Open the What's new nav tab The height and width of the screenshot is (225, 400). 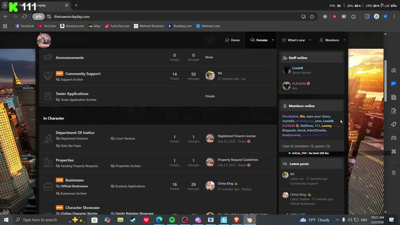293,40
